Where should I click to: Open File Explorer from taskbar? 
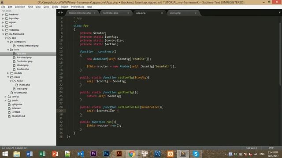pos(17,154)
